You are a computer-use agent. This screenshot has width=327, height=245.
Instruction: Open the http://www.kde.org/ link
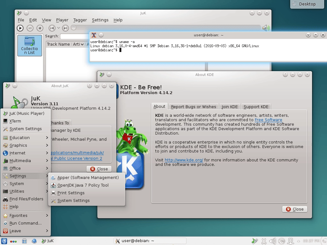[184, 160]
